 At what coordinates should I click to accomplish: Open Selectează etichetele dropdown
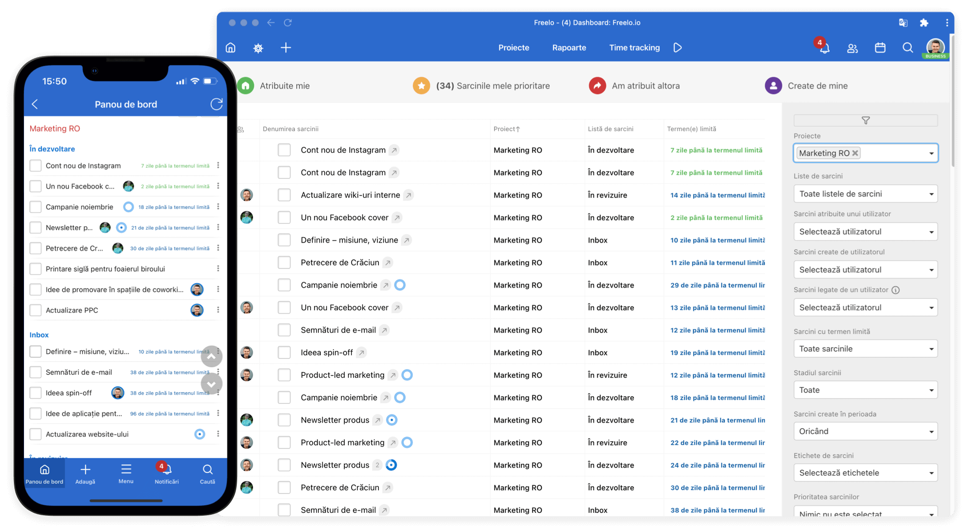coord(866,472)
